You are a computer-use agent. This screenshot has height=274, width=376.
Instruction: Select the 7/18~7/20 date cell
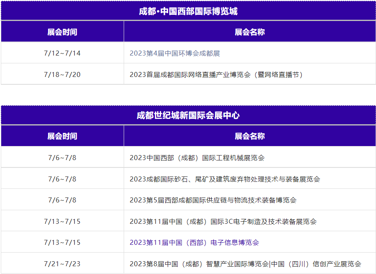click(62, 74)
